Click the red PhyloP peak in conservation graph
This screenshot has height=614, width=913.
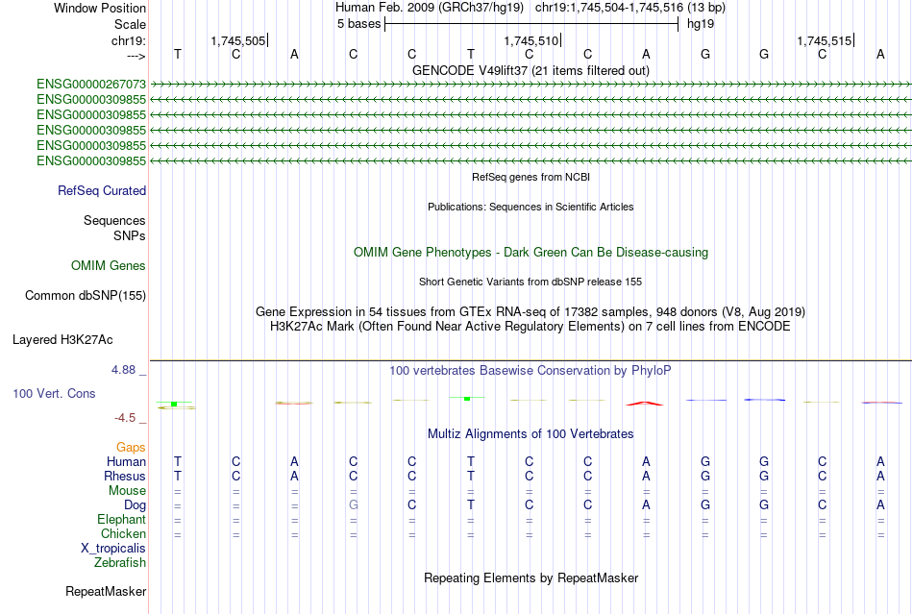(645, 403)
